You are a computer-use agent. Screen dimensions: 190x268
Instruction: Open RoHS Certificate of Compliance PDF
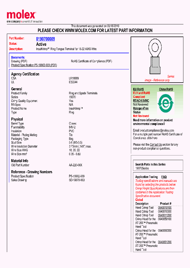pos(91,61)
